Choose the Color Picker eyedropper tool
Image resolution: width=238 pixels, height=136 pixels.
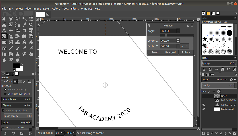[x=24, y=25]
